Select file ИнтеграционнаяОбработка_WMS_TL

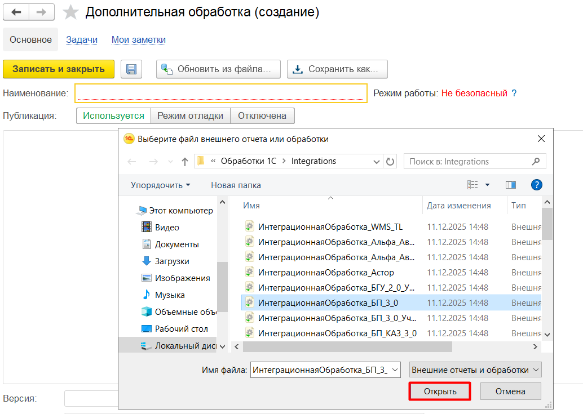click(x=330, y=227)
